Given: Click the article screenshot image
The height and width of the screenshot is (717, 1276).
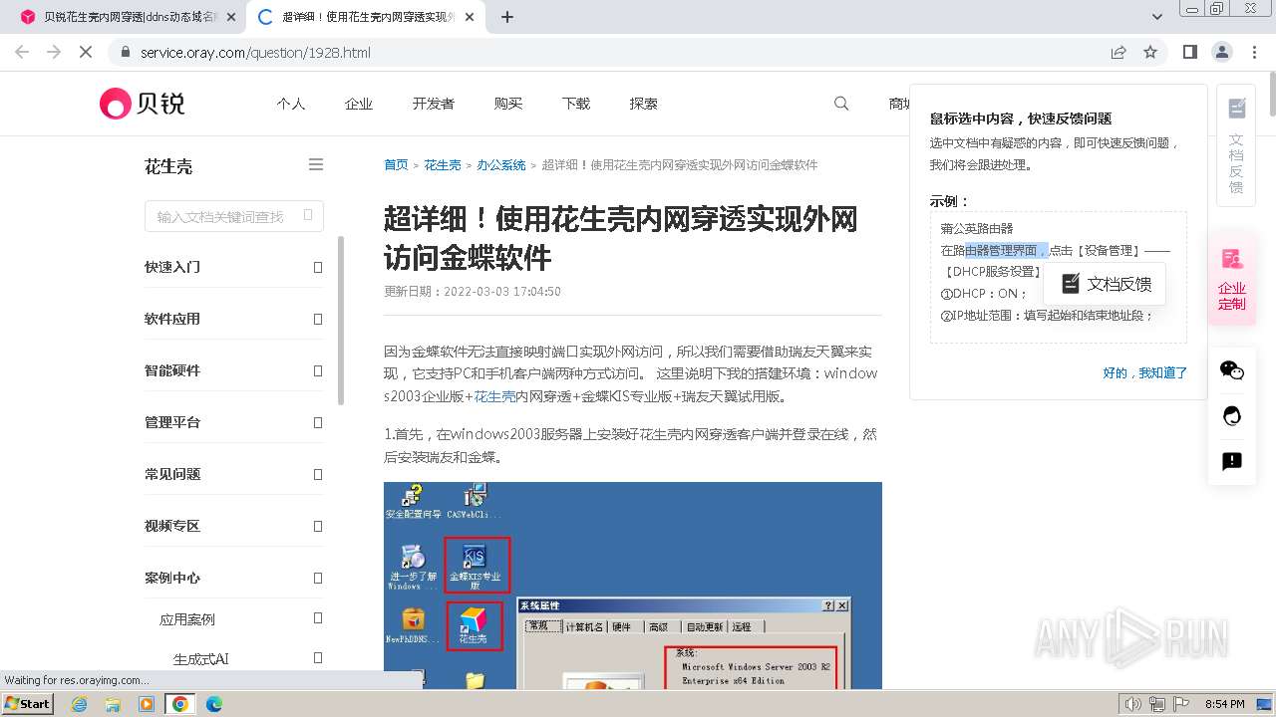Looking at the screenshot, I should (x=633, y=586).
